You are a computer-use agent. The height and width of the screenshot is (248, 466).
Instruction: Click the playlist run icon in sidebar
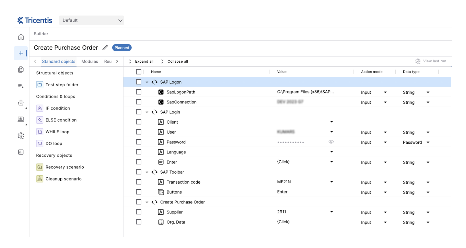click(x=21, y=86)
